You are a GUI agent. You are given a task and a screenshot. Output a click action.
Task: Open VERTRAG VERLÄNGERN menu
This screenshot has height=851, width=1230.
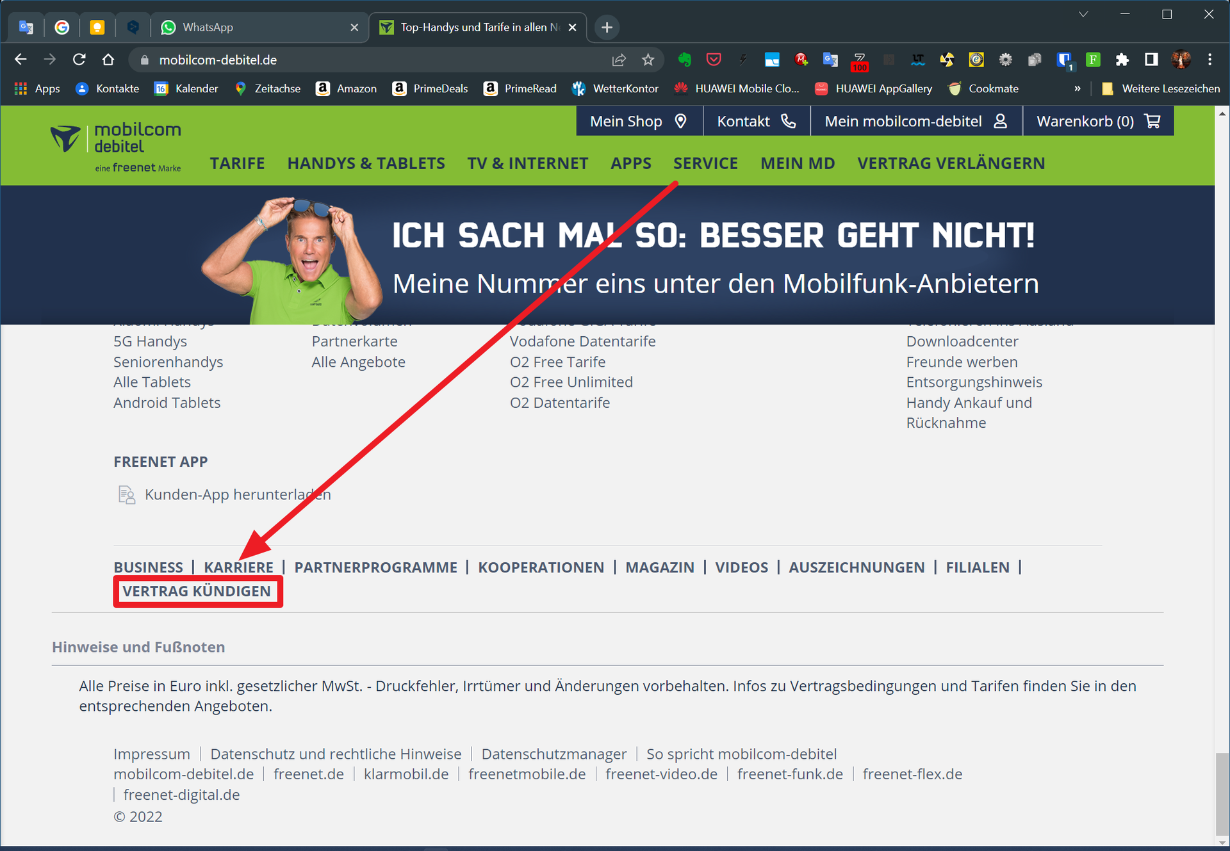pyautogui.click(x=951, y=163)
